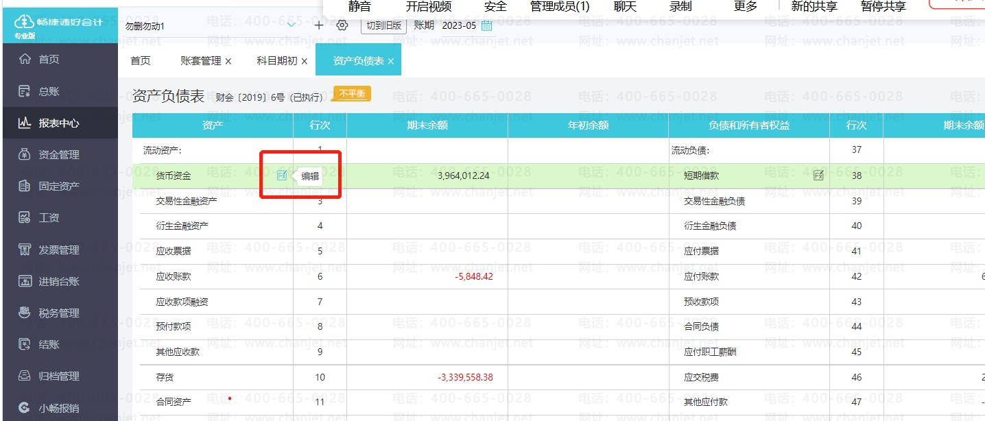Add new account set with plus icon
The image size is (985, 421).
click(x=319, y=25)
